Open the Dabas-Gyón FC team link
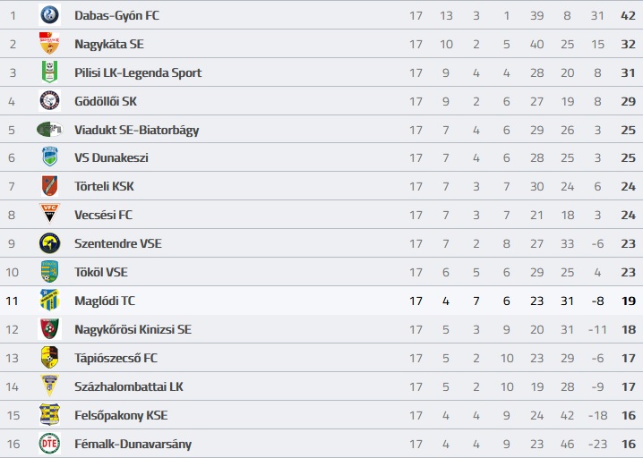The width and height of the screenshot is (643, 458). point(116,16)
